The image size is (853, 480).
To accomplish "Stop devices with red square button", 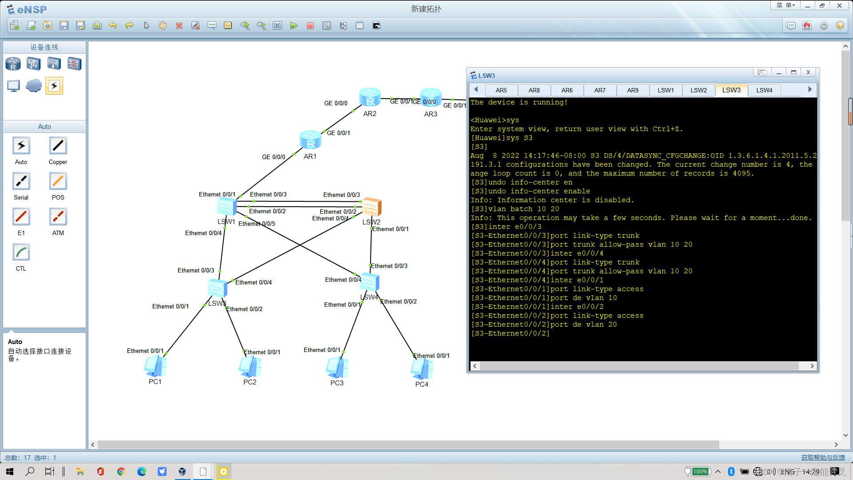I will point(310,26).
